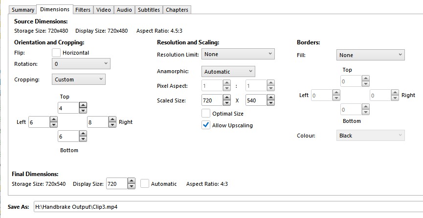Viewport: 423px width, 218px height.
Task: Switch to the Filters tab
Action: click(x=83, y=10)
